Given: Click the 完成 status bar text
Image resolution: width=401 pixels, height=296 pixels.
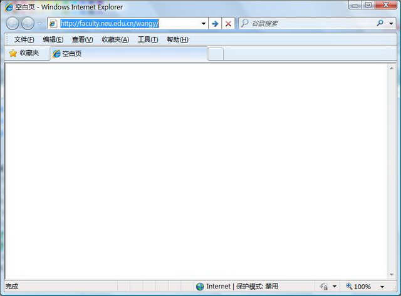Looking at the screenshot, I should coord(12,286).
